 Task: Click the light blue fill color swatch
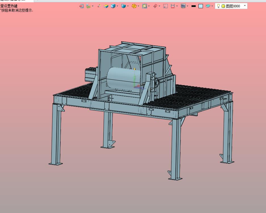click(201, 6)
